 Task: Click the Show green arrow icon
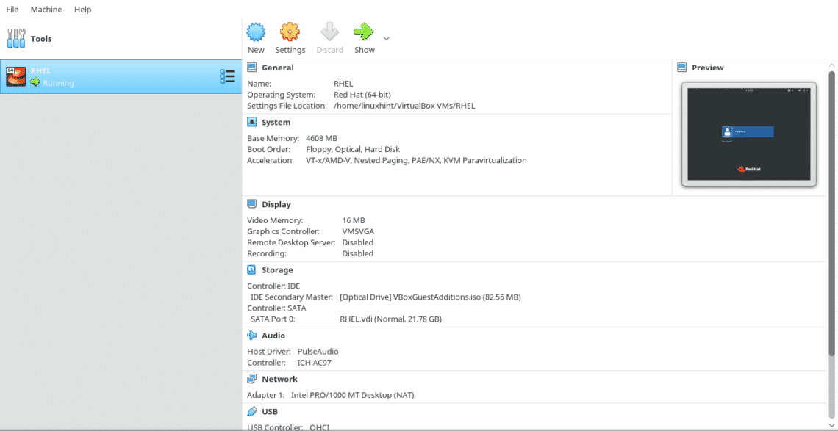[x=364, y=32]
